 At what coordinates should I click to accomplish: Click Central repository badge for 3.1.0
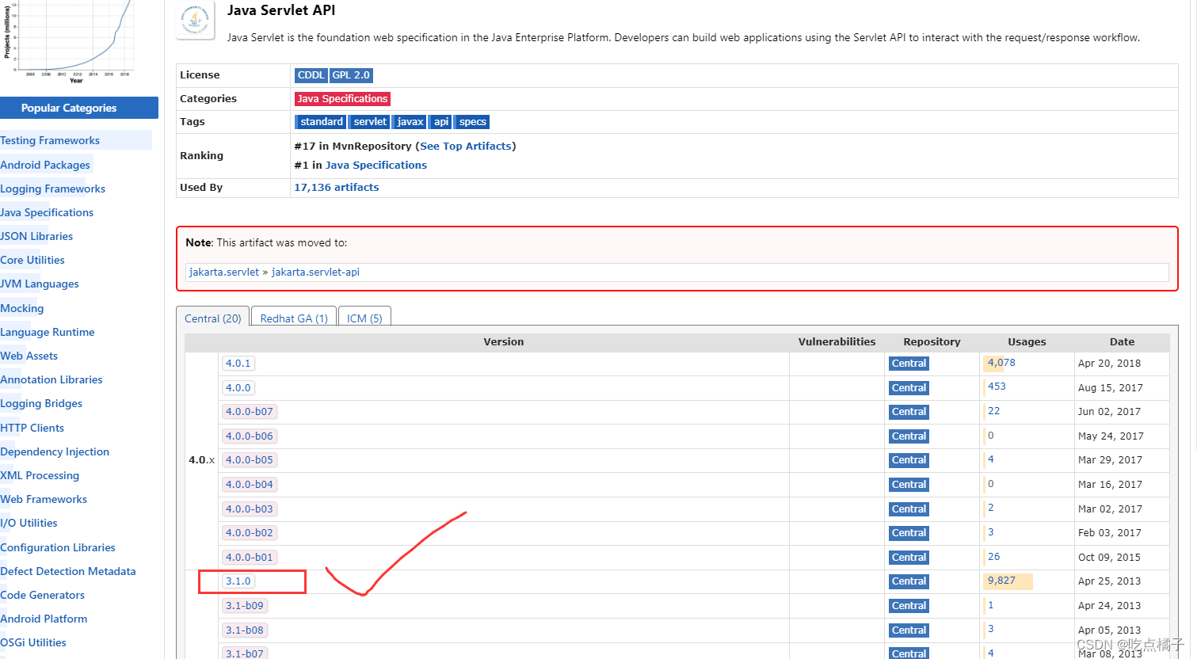click(x=909, y=581)
